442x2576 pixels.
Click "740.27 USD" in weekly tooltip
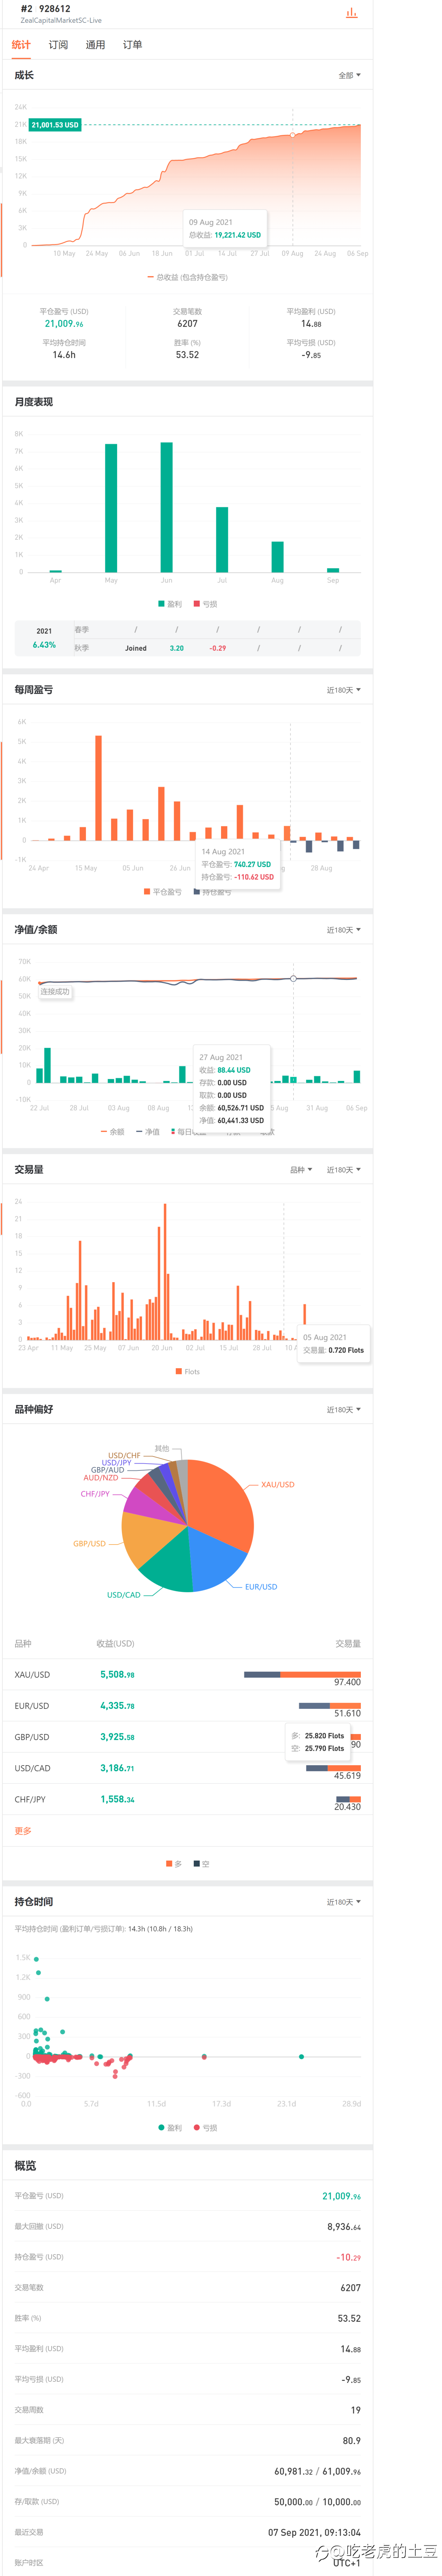pyautogui.click(x=252, y=864)
